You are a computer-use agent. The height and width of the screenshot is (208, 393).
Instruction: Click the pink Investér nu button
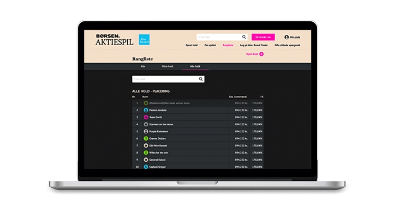tap(263, 37)
